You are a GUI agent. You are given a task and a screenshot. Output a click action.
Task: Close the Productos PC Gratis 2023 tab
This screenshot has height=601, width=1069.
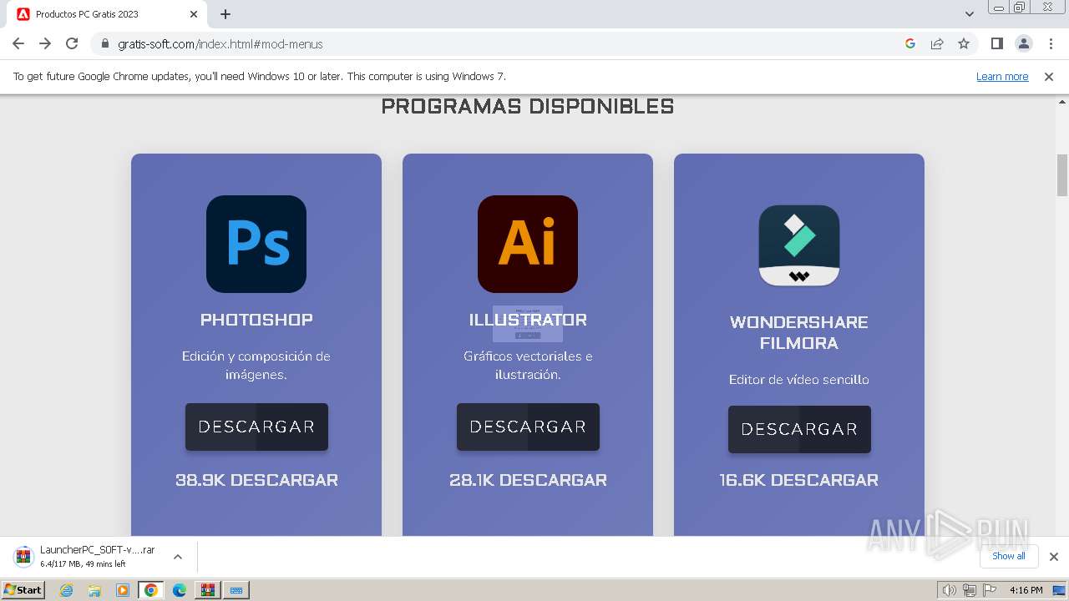194,14
